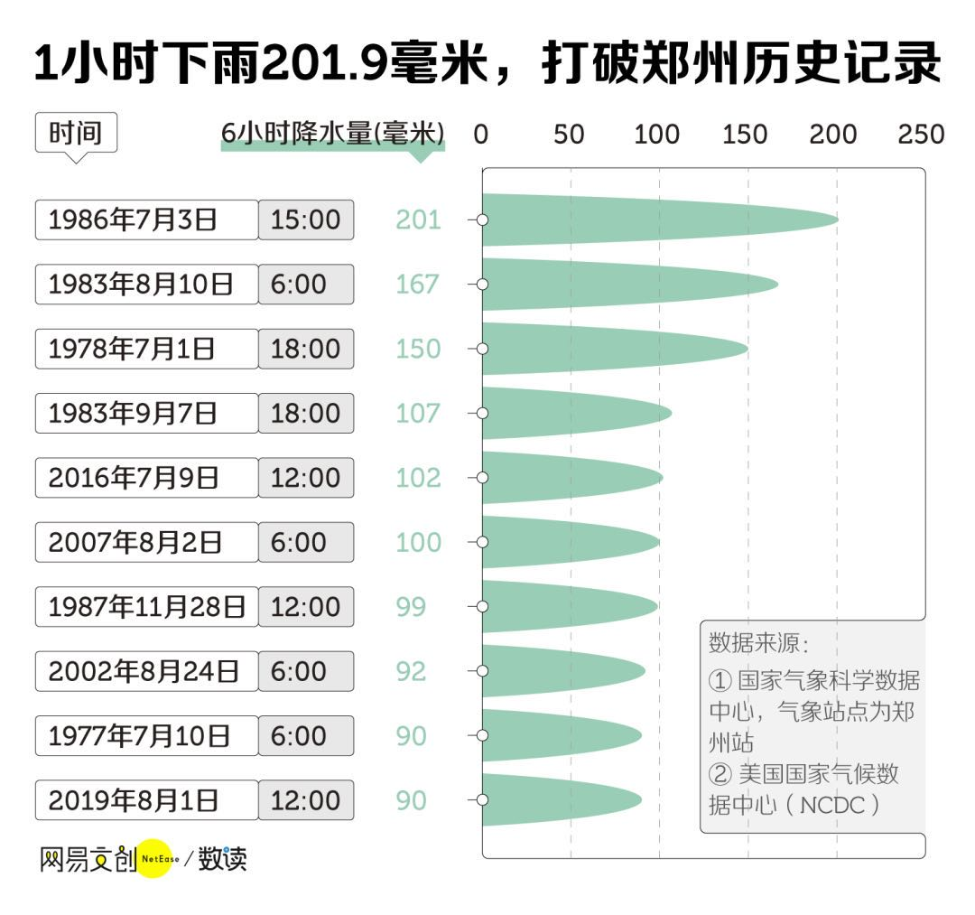This screenshot has width=975, height=915.
Task: Click the 6小时降水量(毫米) column header
Action: [x=332, y=135]
